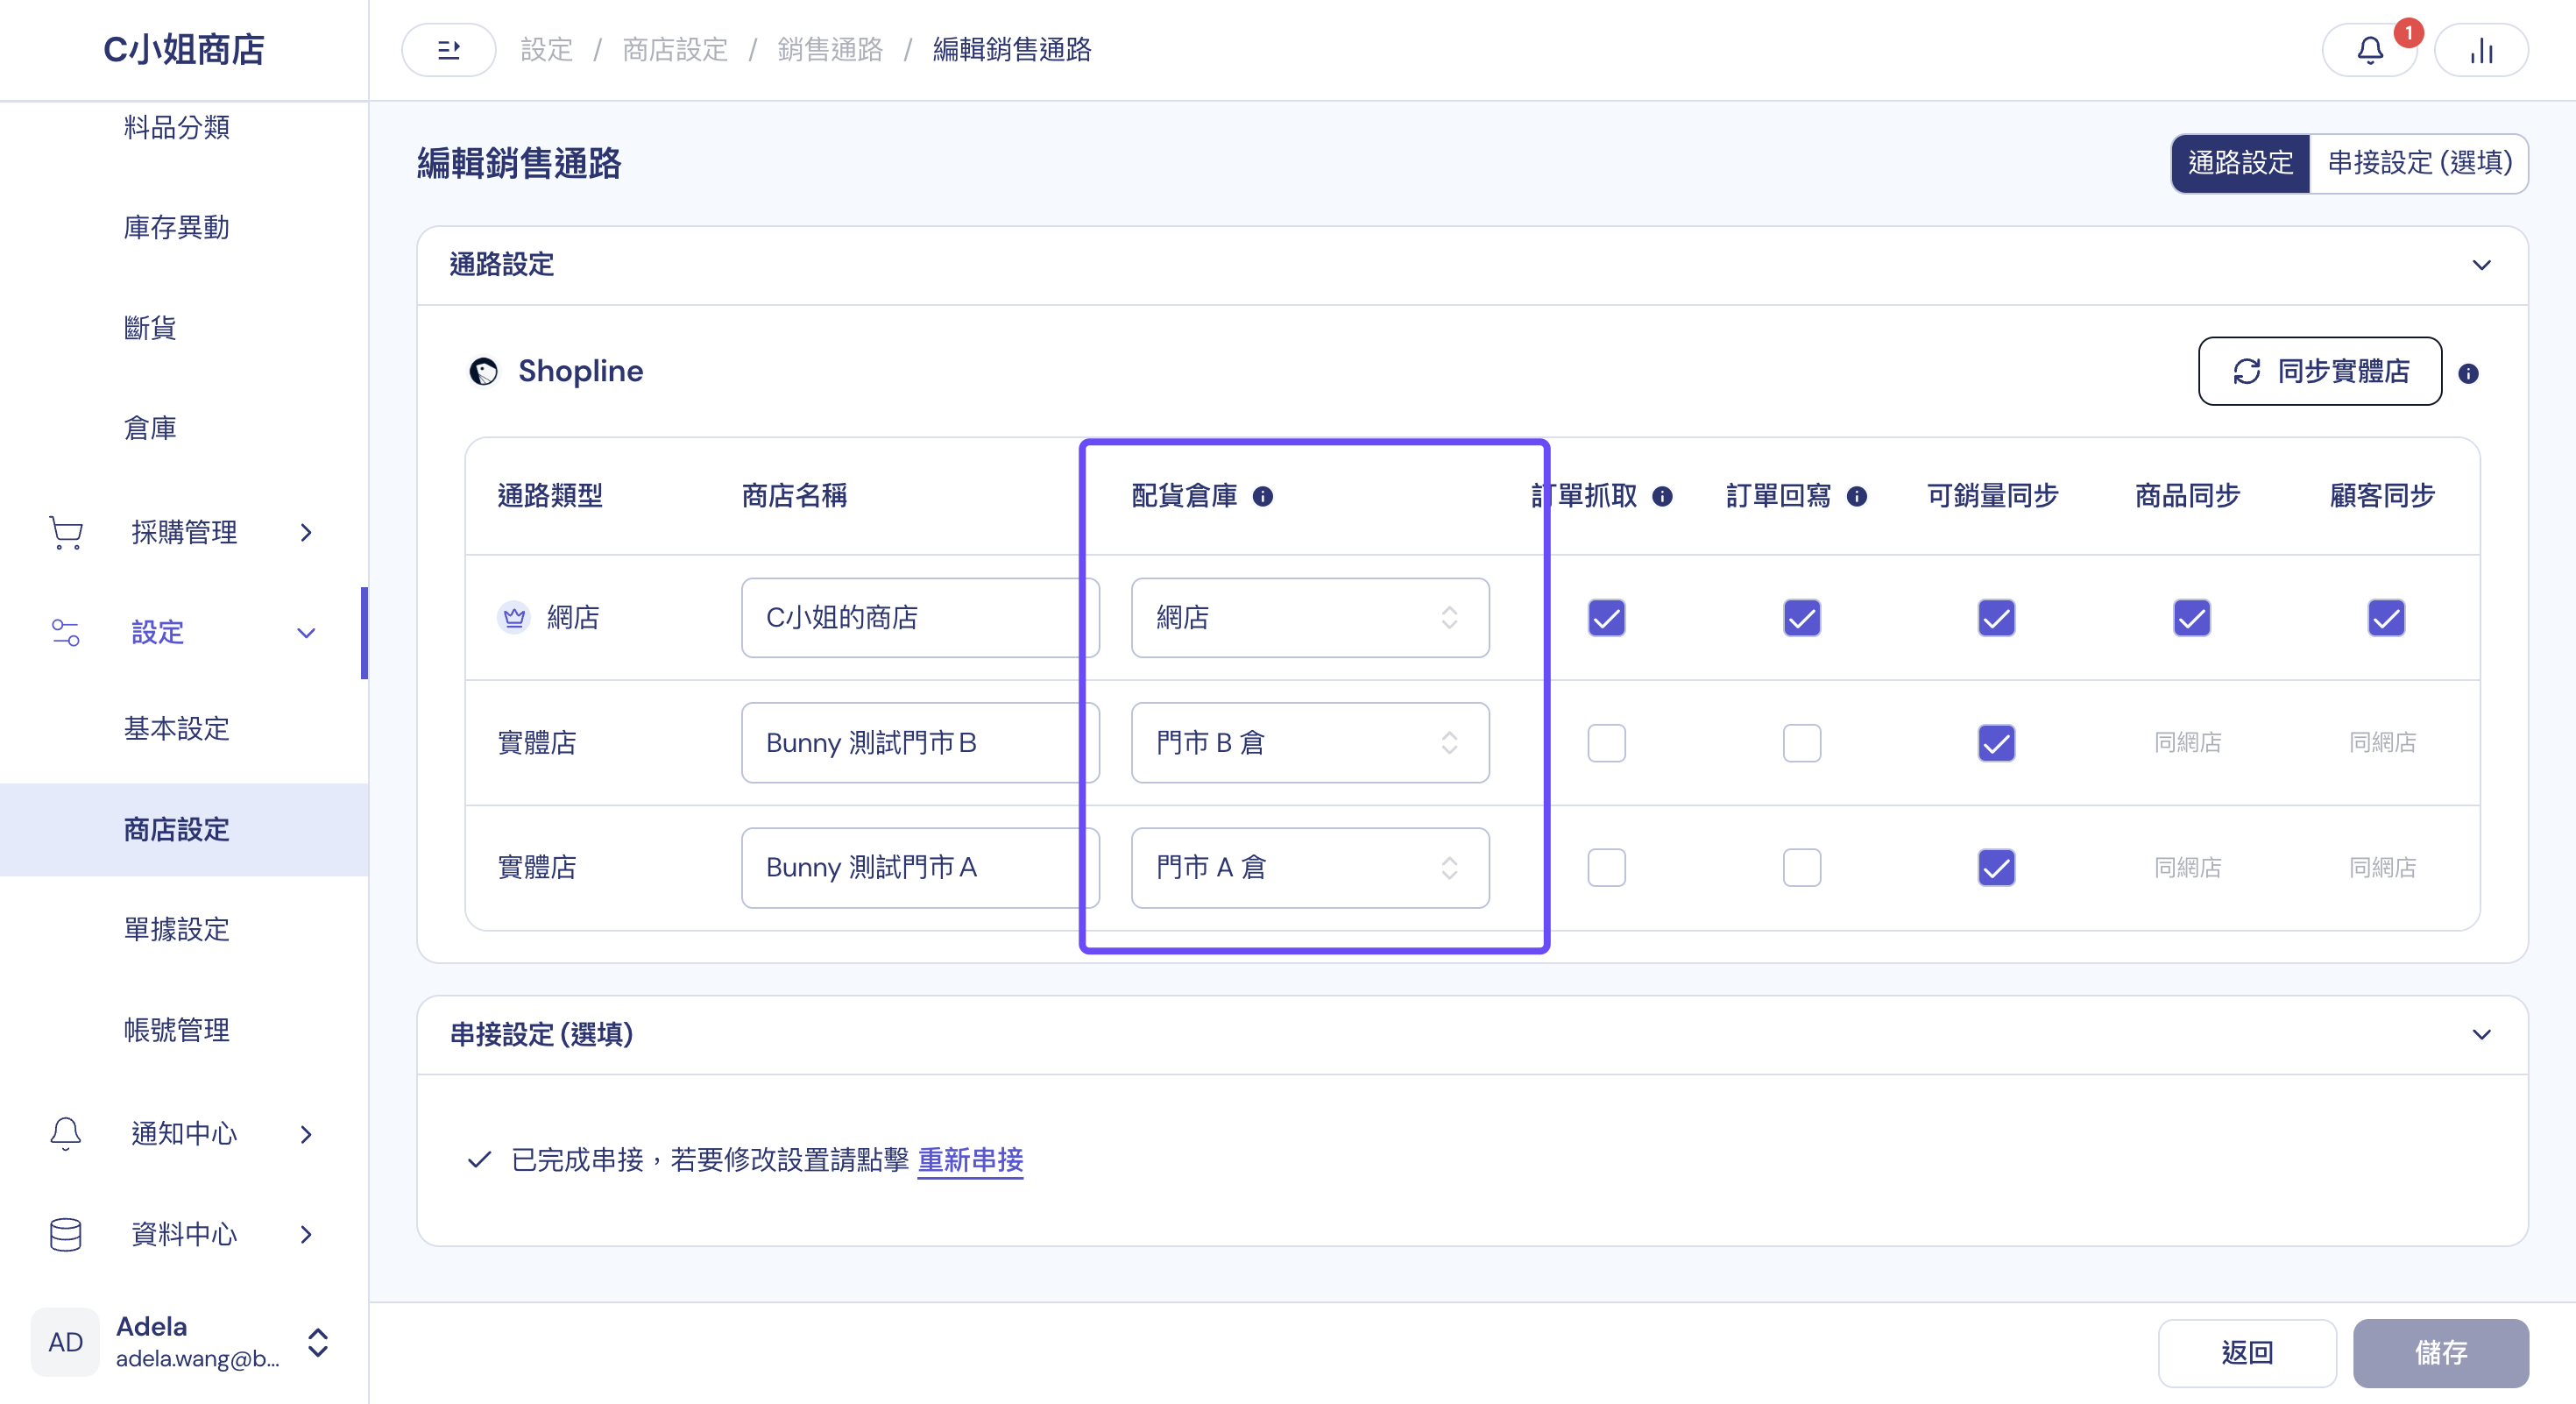Click the AD user avatar
2576x1404 pixels.
pyautogui.click(x=65, y=1342)
